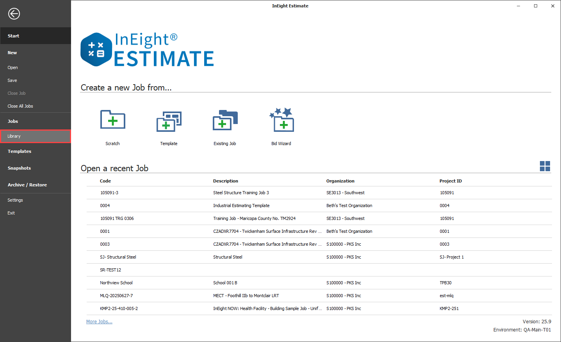Select job SJ- Structural Steel
The width and height of the screenshot is (561, 342).
click(118, 257)
